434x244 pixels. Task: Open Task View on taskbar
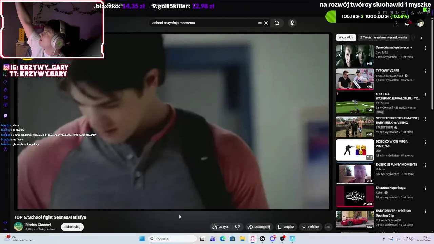click(x=202, y=239)
